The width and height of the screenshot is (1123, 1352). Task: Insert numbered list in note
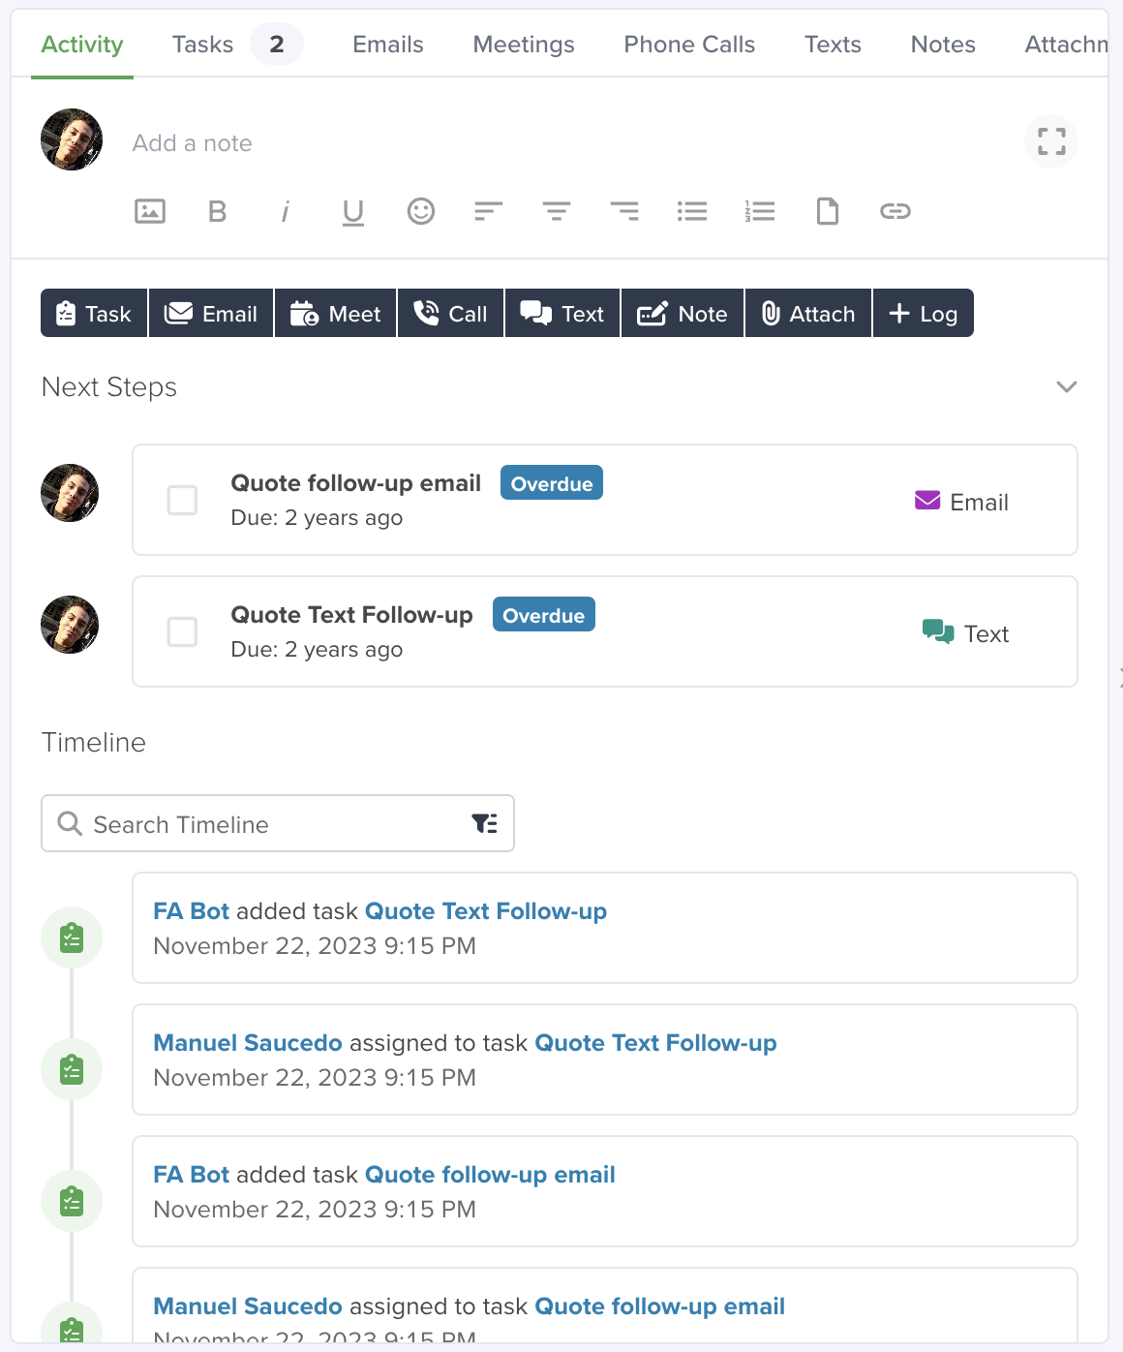(760, 211)
